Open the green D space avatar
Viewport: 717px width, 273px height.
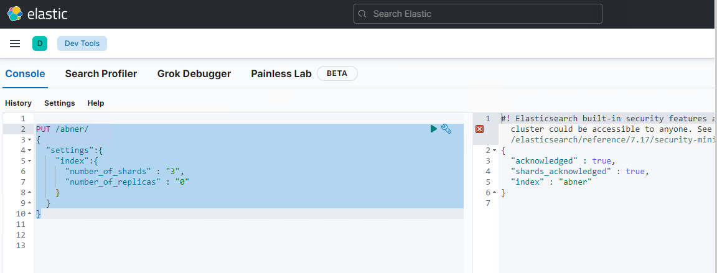coord(40,44)
